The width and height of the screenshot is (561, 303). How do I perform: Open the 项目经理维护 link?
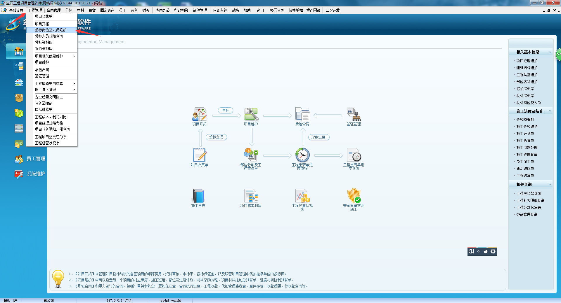(527, 61)
